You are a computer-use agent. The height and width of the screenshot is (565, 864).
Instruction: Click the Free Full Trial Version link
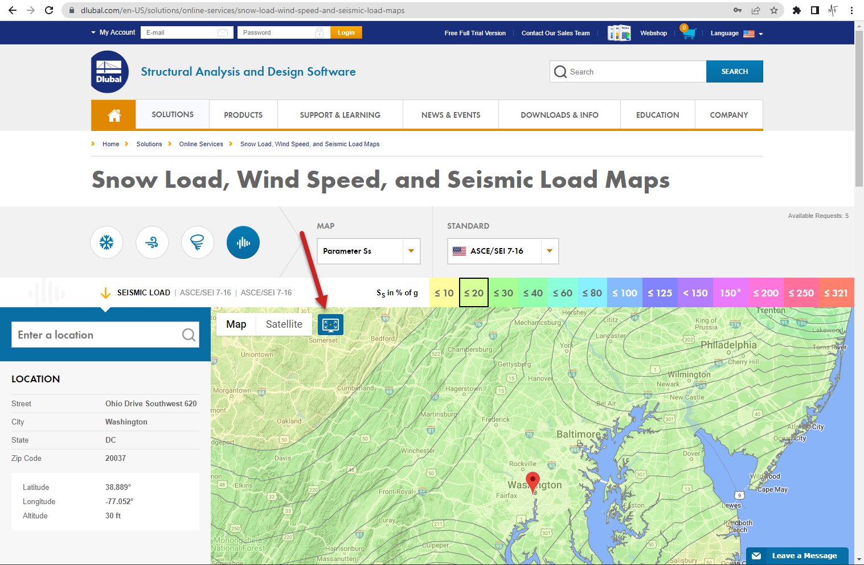point(475,33)
